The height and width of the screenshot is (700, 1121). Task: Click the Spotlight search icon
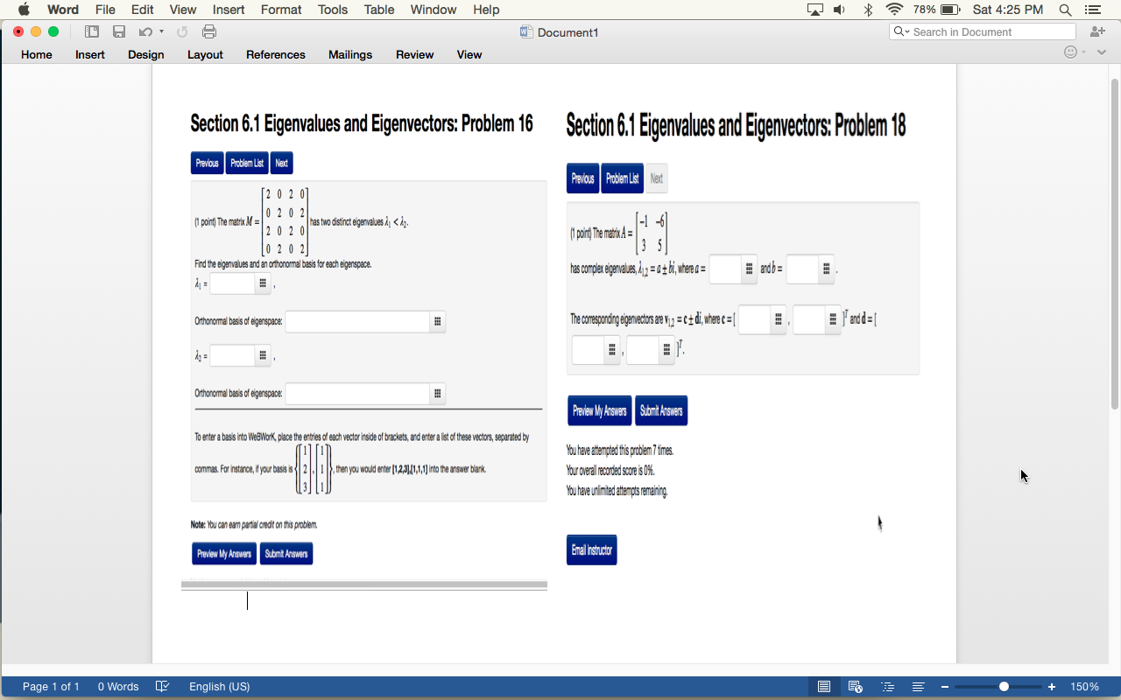click(x=1065, y=10)
